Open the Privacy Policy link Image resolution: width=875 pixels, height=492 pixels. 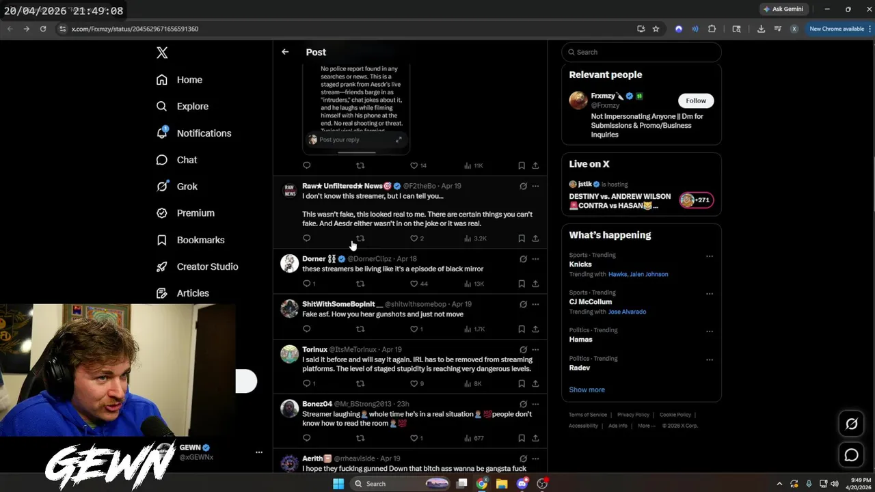click(633, 415)
